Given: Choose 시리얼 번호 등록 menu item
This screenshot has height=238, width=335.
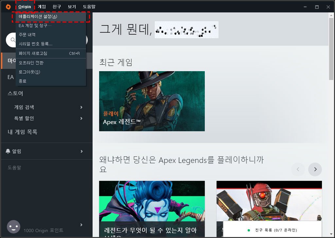Looking at the screenshot, I should pos(51,44).
